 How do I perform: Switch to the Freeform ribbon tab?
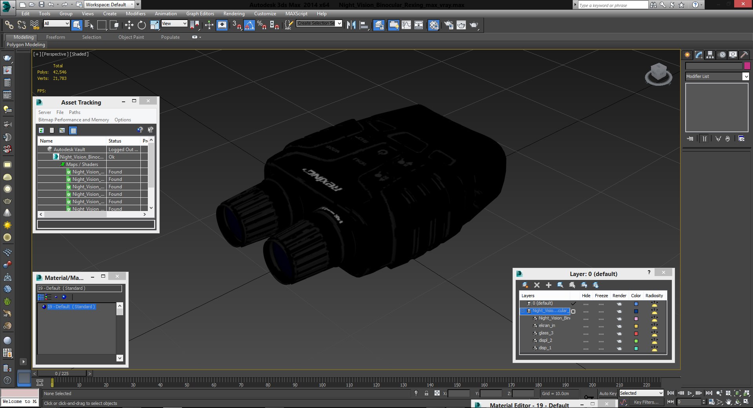coord(56,37)
